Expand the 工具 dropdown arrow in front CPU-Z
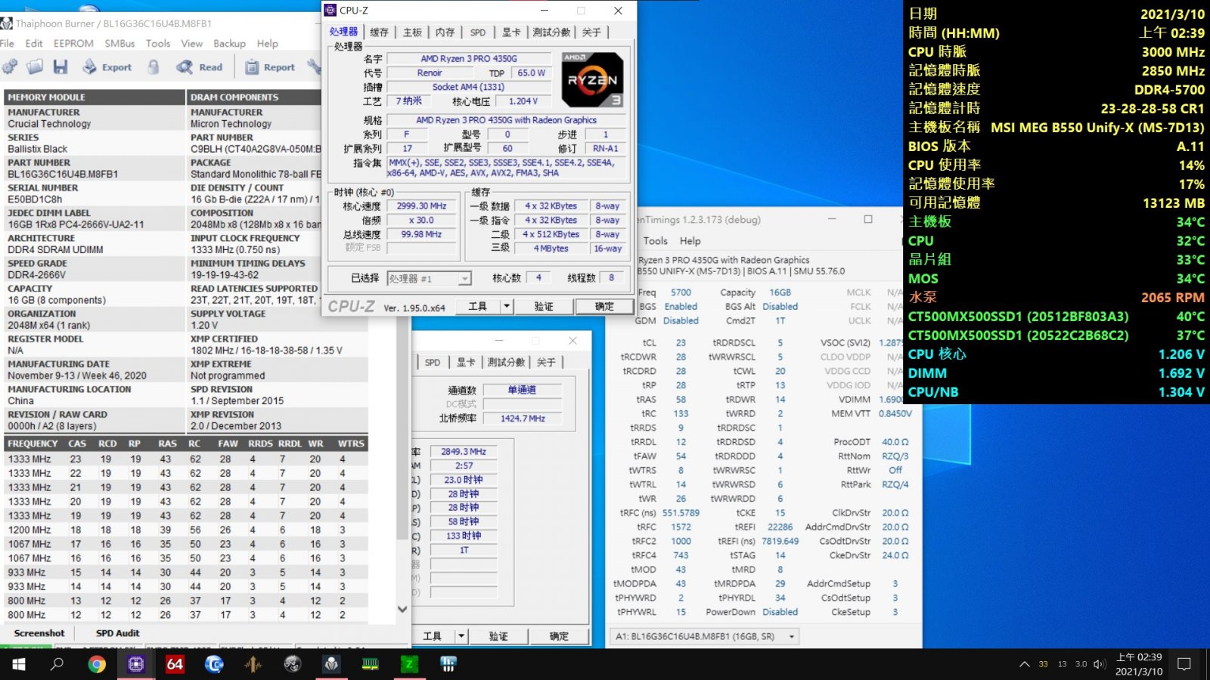The height and width of the screenshot is (680, 1210). 507,306
